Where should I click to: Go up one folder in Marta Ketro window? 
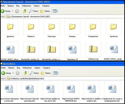(25, 73)
